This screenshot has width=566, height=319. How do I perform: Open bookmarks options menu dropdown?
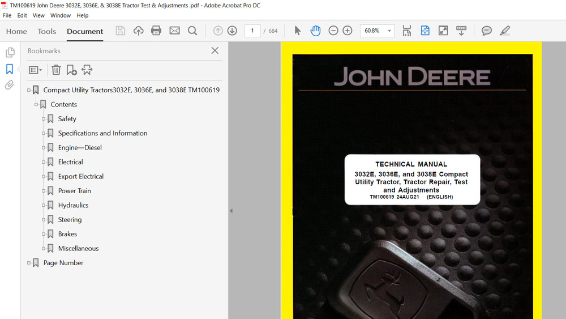click(35, 70)
